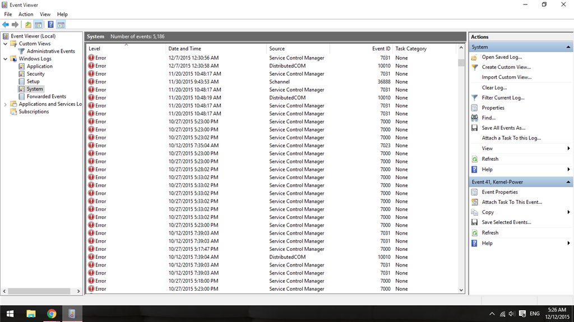Click the volume speaker tray icon

pyautogui.click(x=512, y=314)
